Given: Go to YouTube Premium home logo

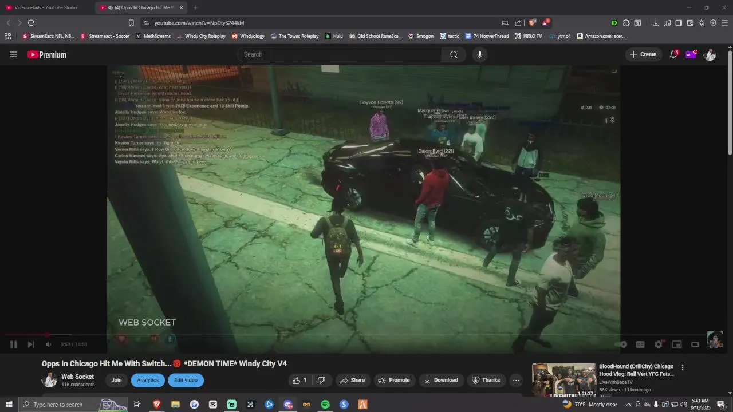Looking at the screenshot, I should [47, 55].
